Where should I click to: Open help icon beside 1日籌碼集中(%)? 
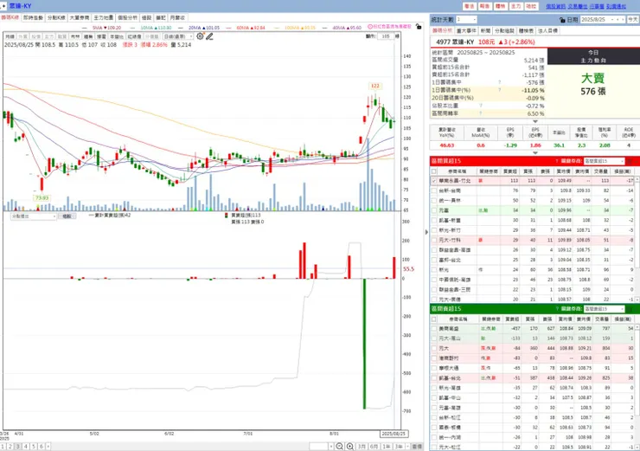(499, 90)
